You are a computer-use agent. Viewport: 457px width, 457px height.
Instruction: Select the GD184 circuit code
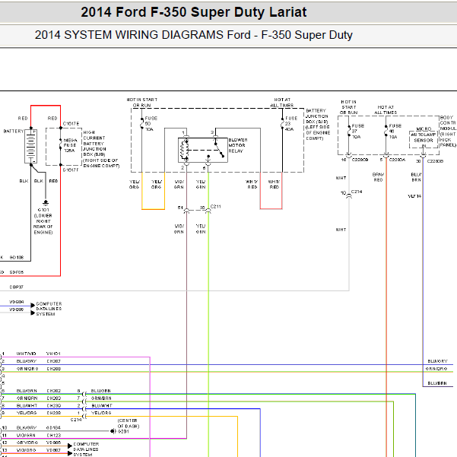pos(53,428)
